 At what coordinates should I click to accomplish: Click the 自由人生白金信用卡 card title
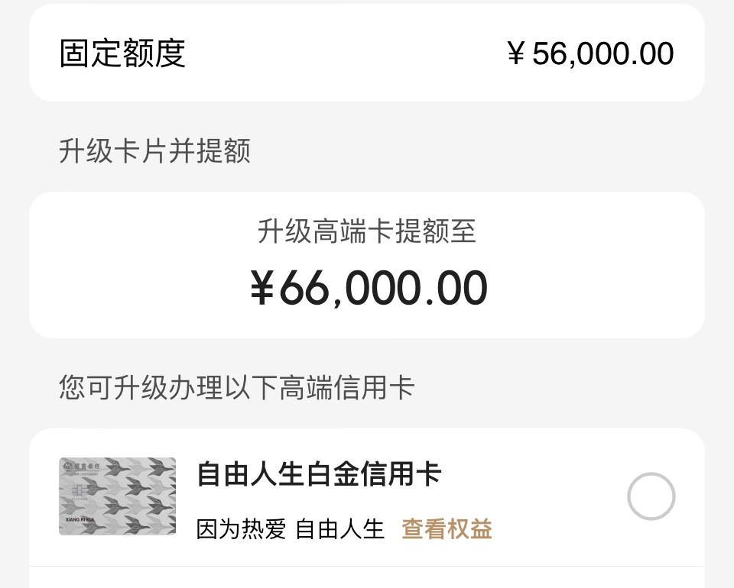coord(319,474)
